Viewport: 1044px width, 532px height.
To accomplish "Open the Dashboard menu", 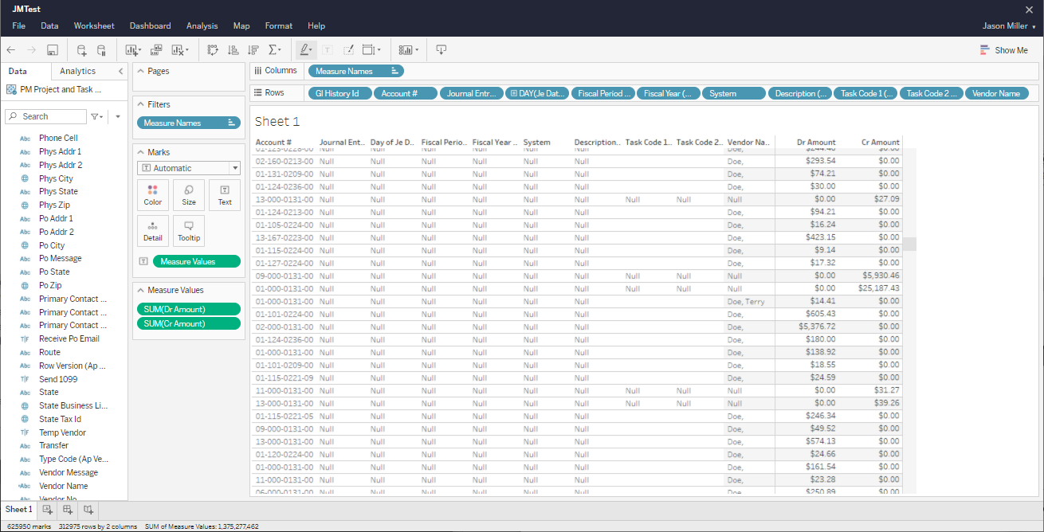I will [x=150, y=26].
